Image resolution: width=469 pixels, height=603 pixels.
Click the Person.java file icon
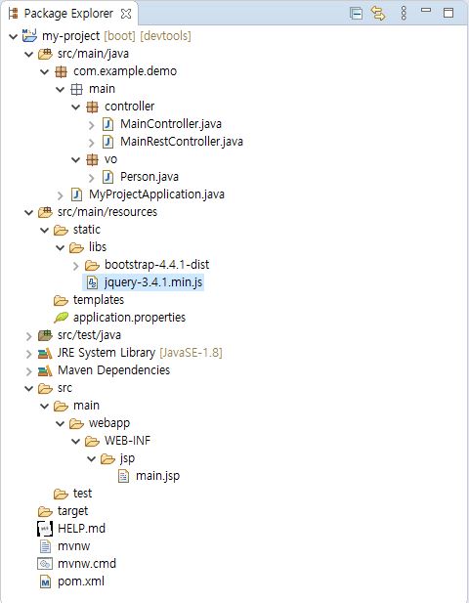tap(107, 177)
